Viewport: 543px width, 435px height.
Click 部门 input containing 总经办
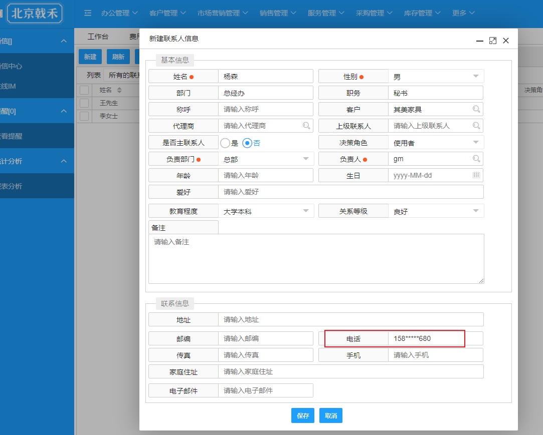click(266, 93)
